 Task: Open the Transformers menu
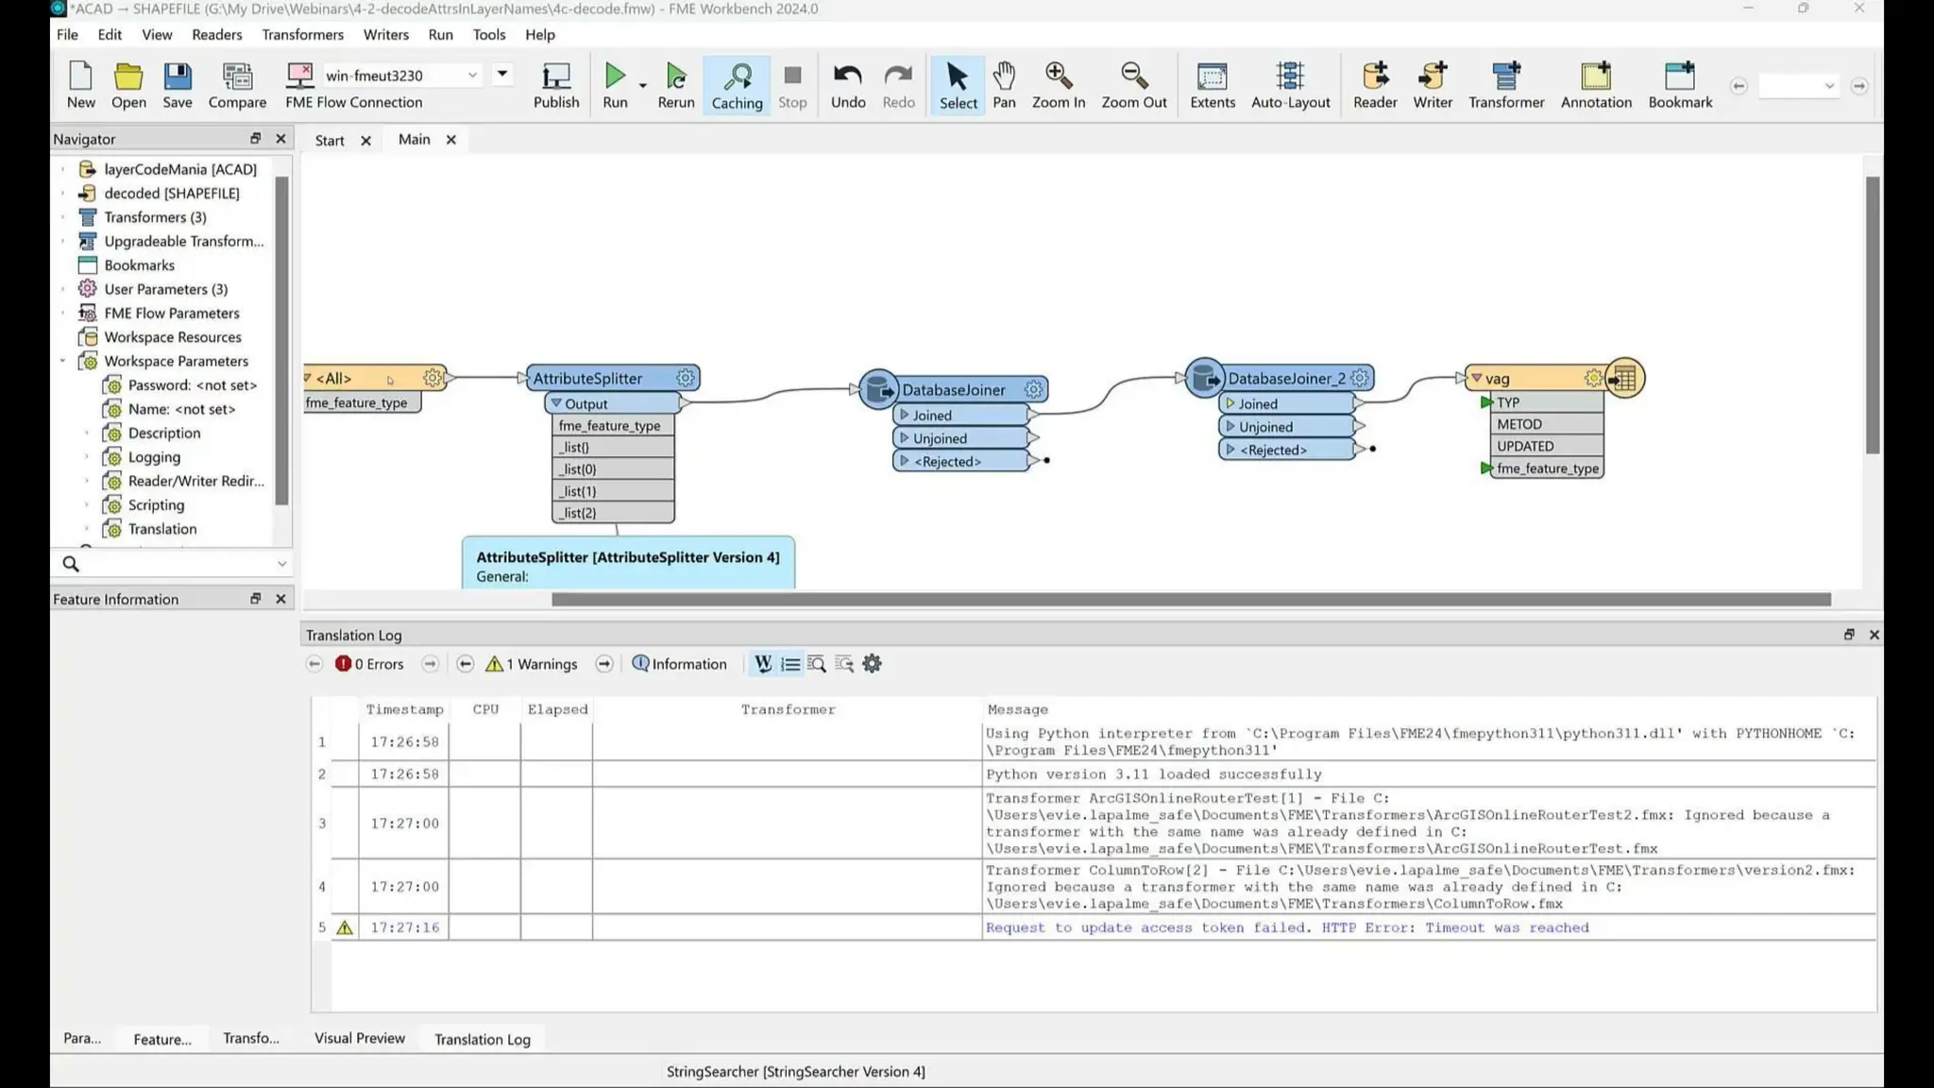point(302,34)
